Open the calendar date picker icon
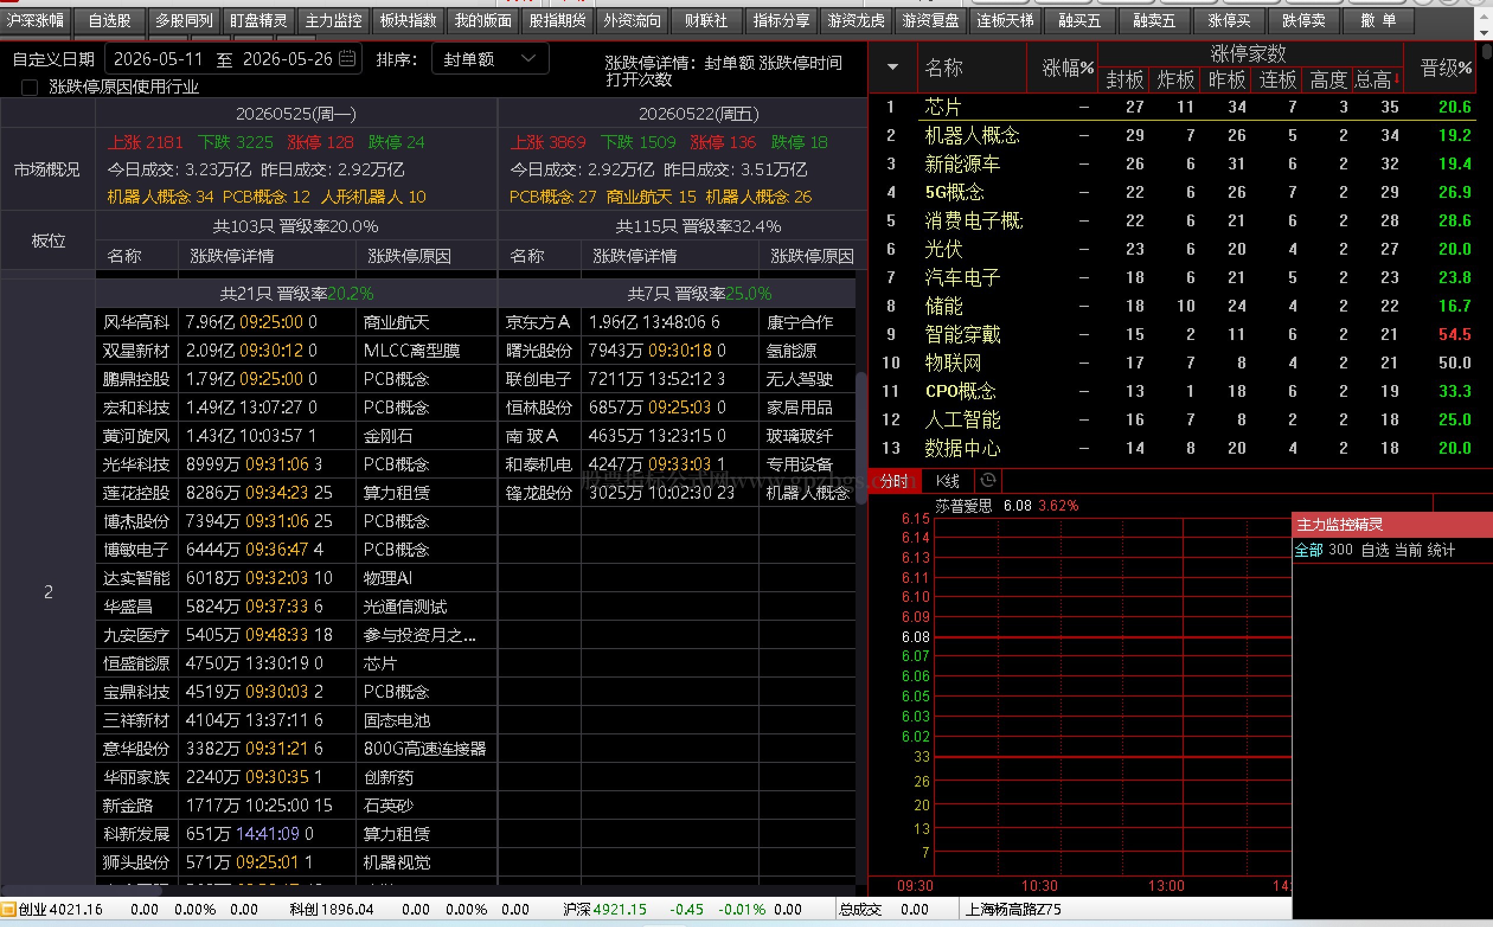Image resolution: width=1493 pixels, height=927 pixels. (347, 58)
